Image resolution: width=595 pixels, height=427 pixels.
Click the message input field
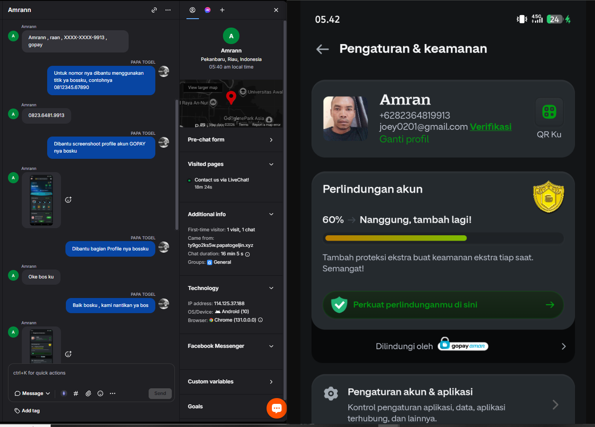point(91,373)
